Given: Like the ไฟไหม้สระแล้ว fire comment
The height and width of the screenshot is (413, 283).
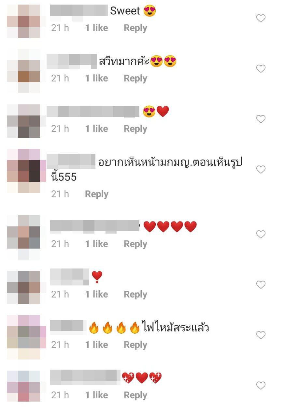Looking at the screenshot, I should tap(261, 335).
